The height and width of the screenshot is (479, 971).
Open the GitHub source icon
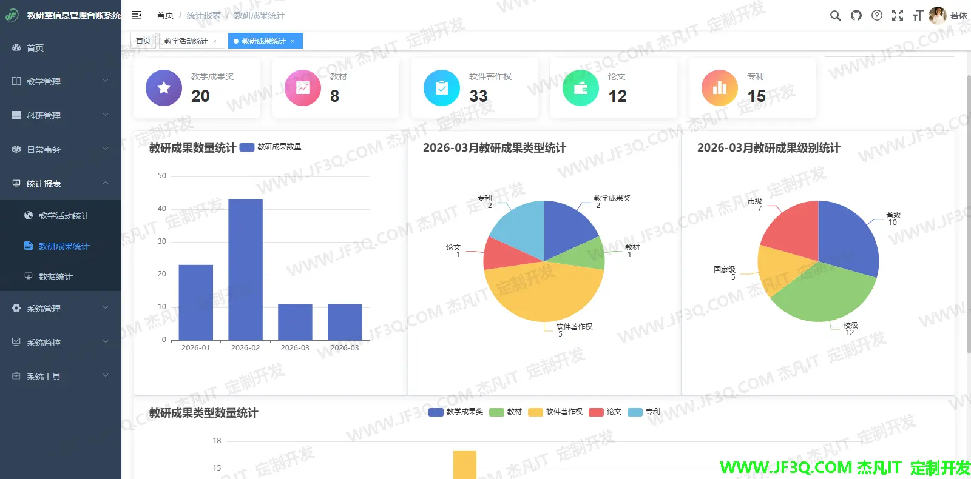tap(856, 16)
